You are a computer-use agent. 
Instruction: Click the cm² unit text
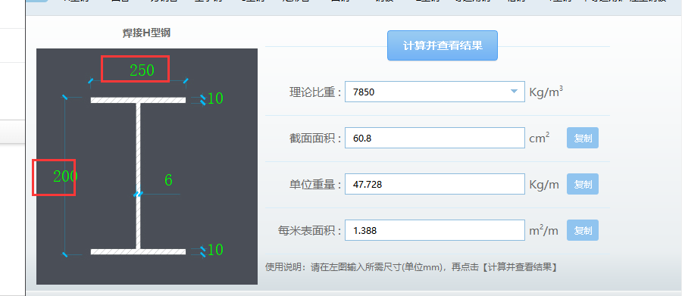coord(540,139)
